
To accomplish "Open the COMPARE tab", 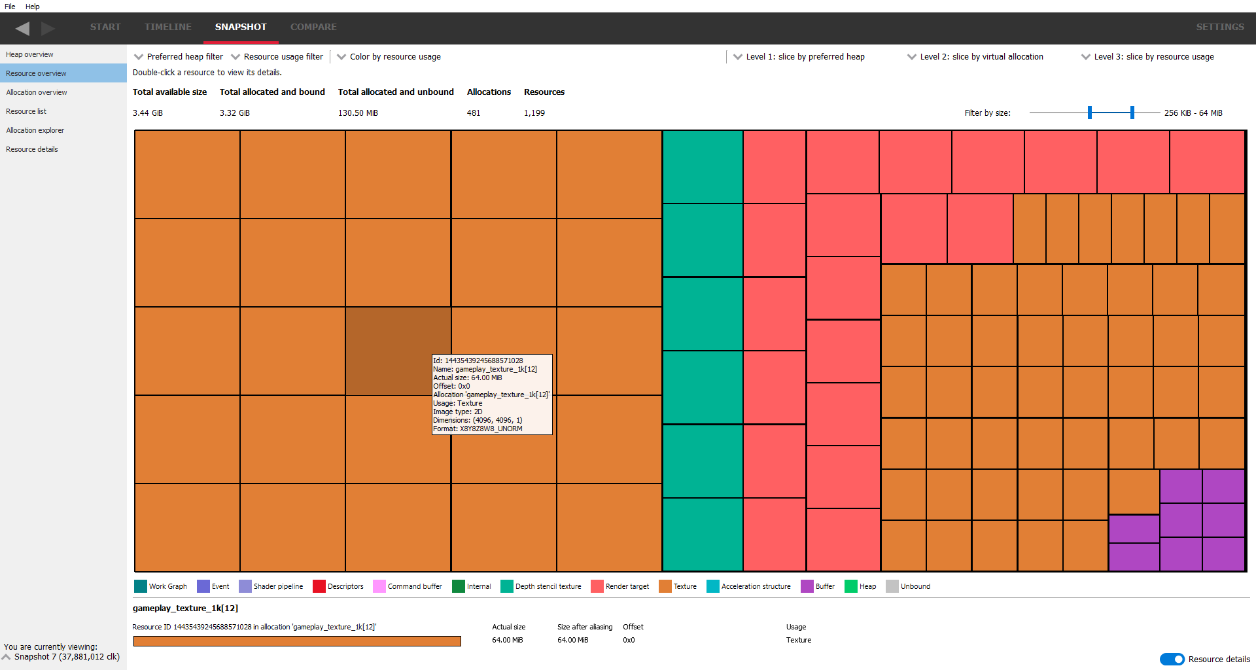I will pos(313,27).
